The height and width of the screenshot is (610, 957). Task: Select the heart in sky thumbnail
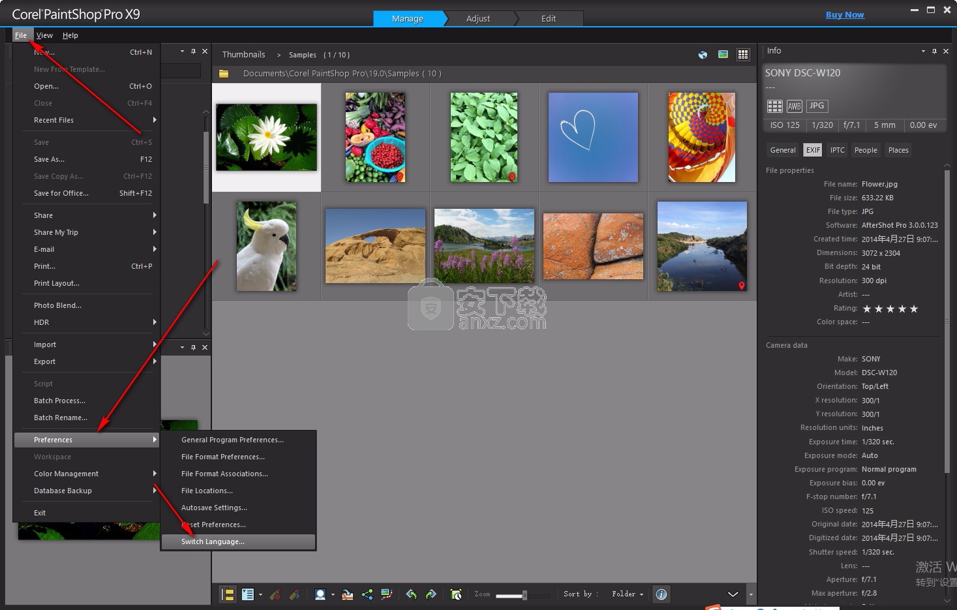tap(593, 137)
